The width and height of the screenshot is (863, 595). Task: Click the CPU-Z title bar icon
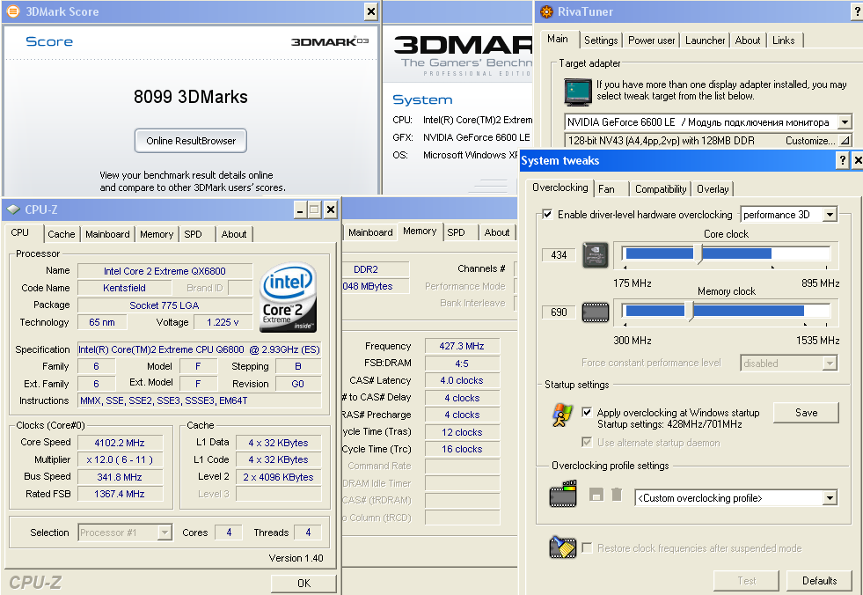13,209
